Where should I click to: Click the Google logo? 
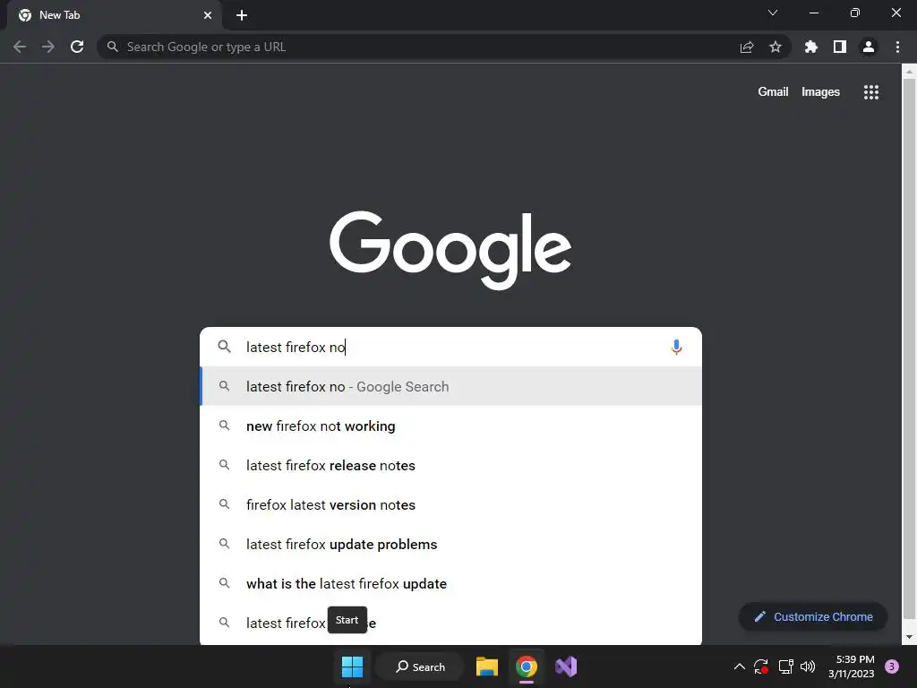[450, 249]
